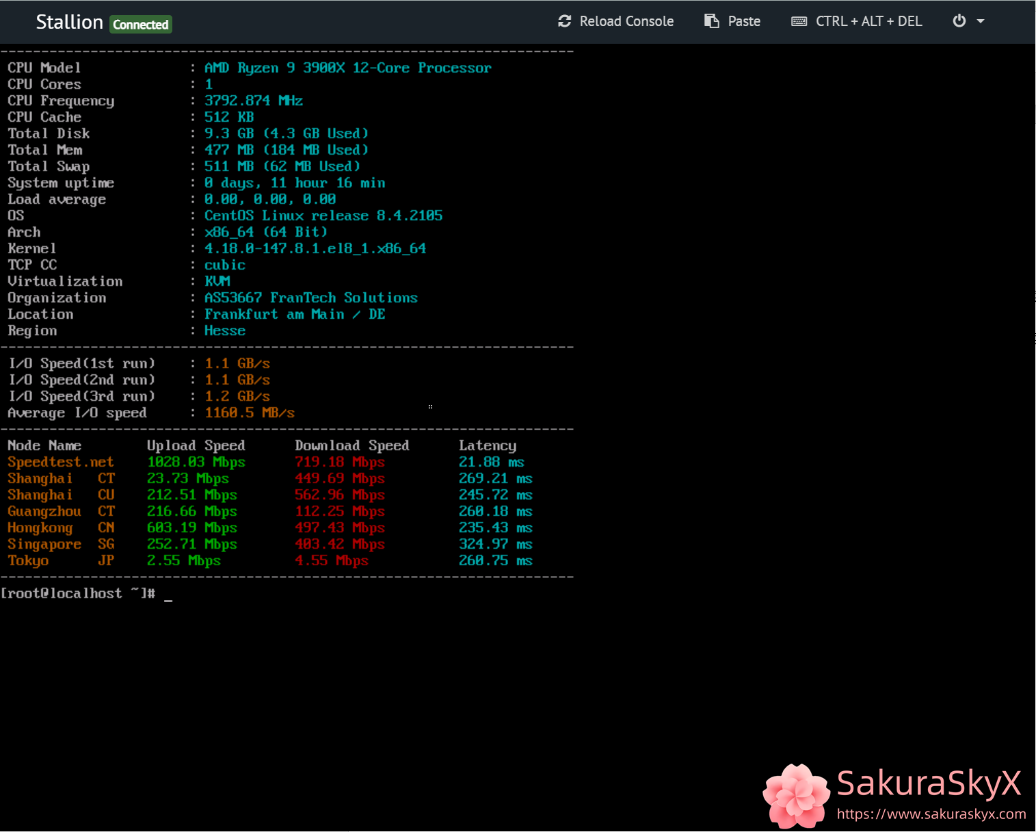
Task: Click the Paste clipboard icon
Action: [712, 21]
